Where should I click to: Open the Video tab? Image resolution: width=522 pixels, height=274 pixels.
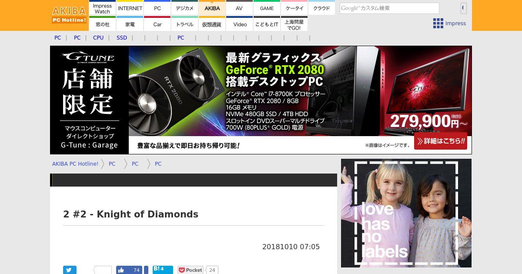pos(240,24)
